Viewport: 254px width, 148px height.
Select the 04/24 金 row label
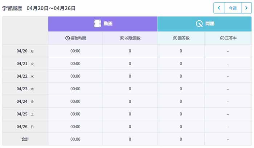[x=25, y=102]
